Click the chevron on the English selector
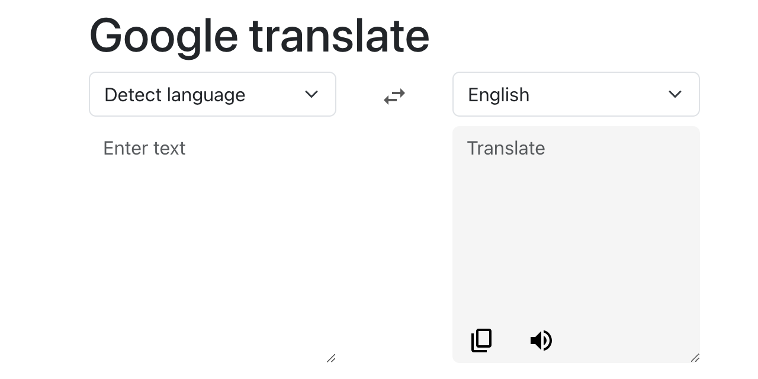The image size is (758, 379). pyautogui.click(x=675, y=94)
